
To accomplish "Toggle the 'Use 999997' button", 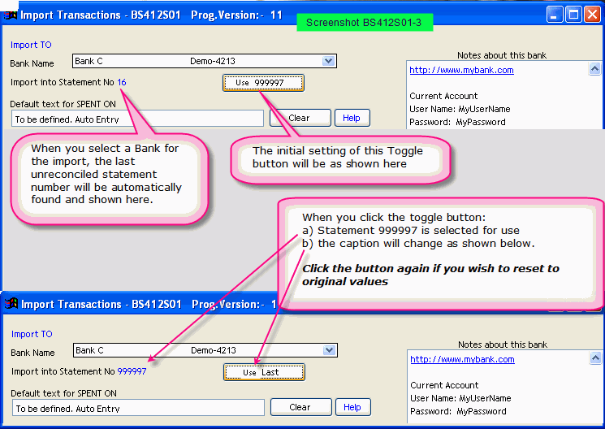I will pos(264,83).
